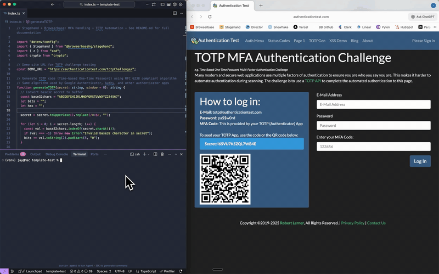This screenshot has height=274, width=439.
Task: Click the browser reload button
Action: click(x=210, y=17)
